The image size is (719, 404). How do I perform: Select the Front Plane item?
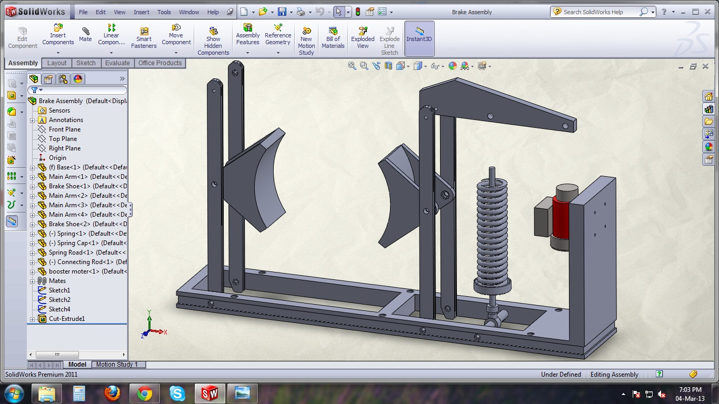point(65,129)
